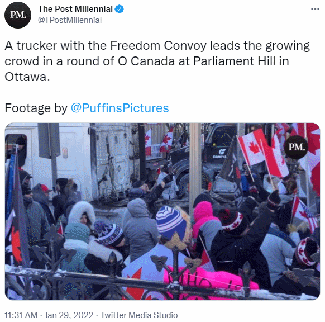The height and width of the screenshot is (322, 325).
Task: Open The Post Millennial display name link
Action: pos(75,9)
